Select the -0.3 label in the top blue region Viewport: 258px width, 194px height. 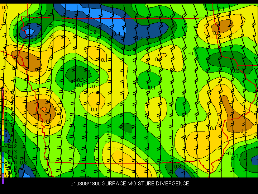pyautogui.click(x=139, y=38)
